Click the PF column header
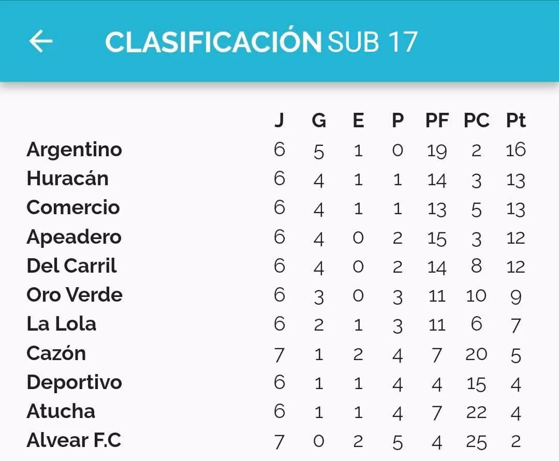The image size is (559, 461). [437, 121]
